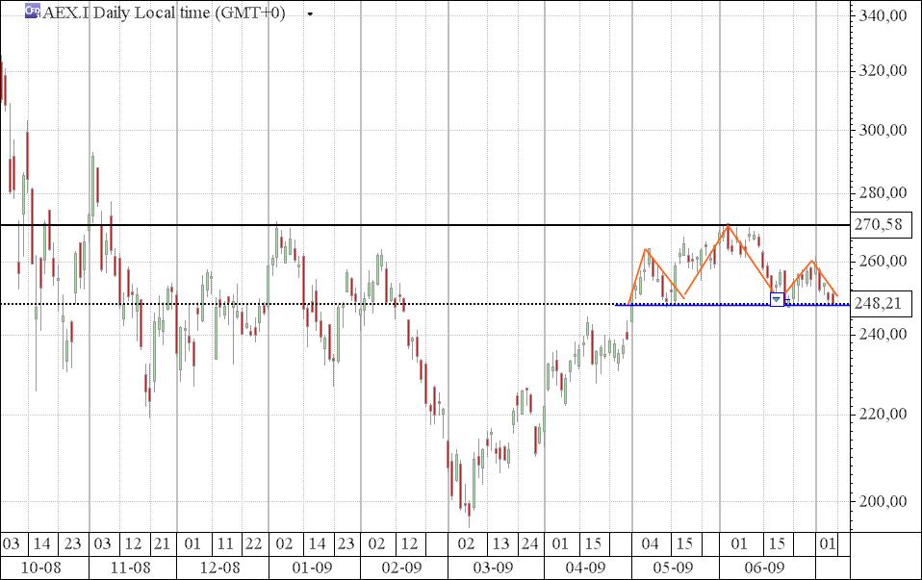Select the 248,21 price label box
This screenshot has width=922, height=580.
pyautogui.click(x=881, y=304)
